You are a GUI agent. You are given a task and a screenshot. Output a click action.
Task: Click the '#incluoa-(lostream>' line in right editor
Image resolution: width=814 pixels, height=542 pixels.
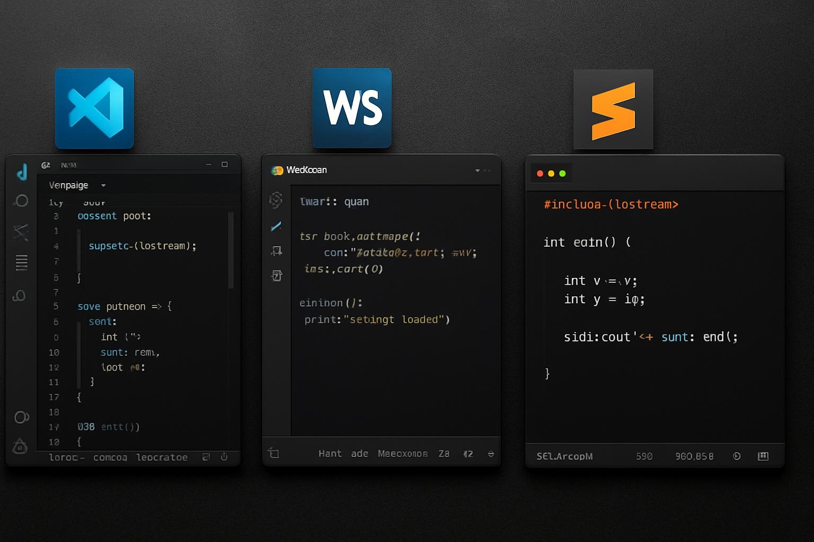click(611, 204)
